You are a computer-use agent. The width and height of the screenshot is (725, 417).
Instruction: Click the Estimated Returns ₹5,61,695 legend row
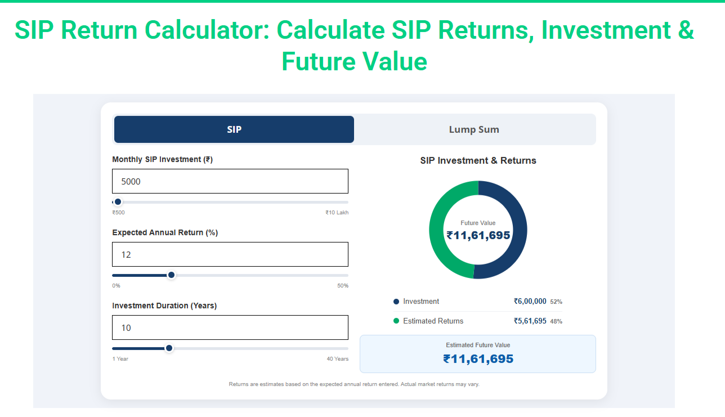coord(478,321)
